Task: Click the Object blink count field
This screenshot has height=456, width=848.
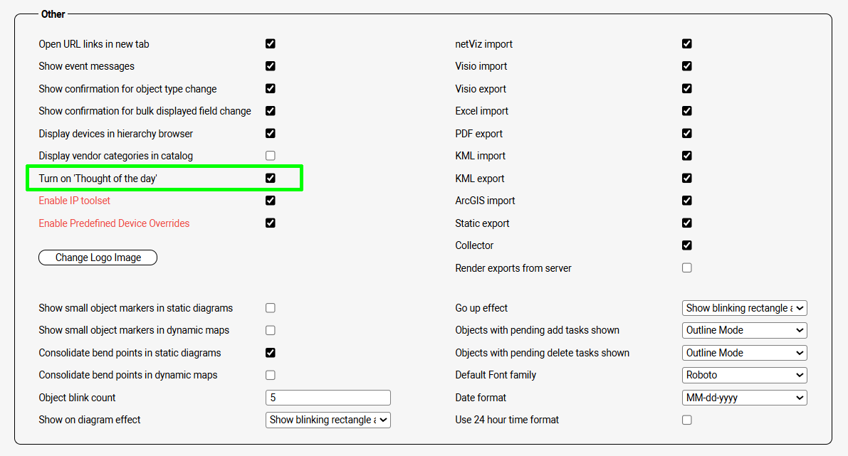Action: point(328,398)
